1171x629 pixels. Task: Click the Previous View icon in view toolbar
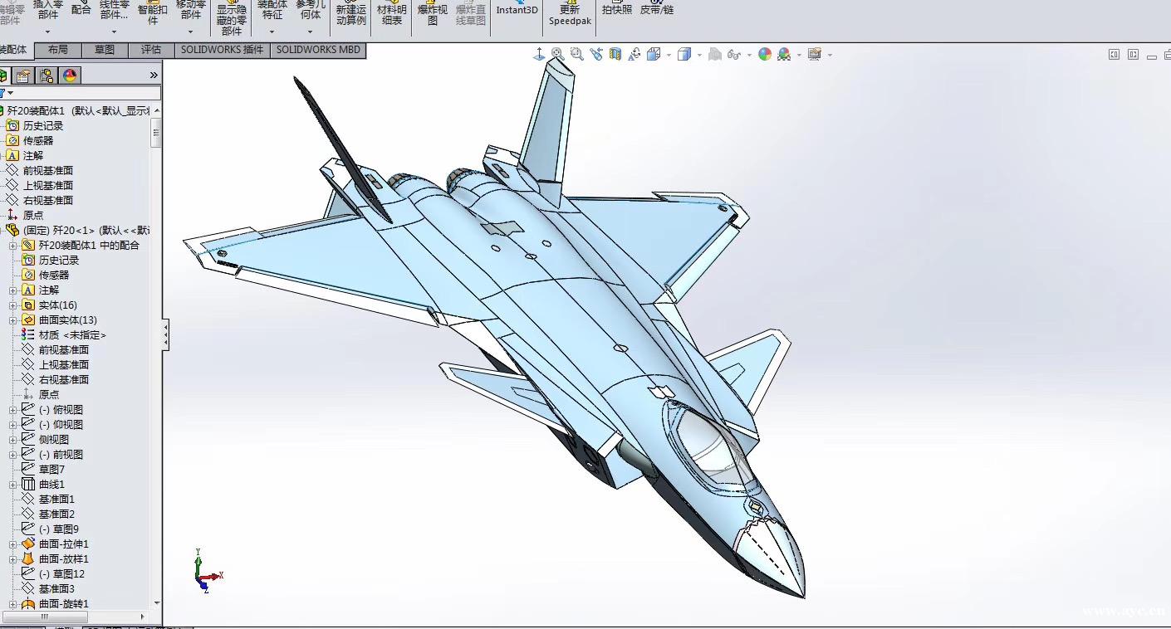click(595, 55)
